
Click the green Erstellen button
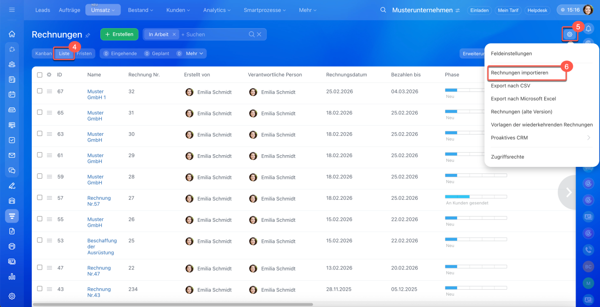click(119, 34)
